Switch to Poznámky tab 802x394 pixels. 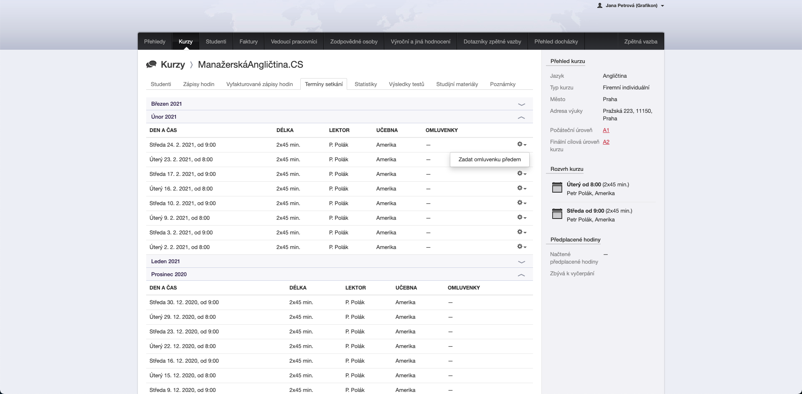pyautogui.click(x=503, y=84)
